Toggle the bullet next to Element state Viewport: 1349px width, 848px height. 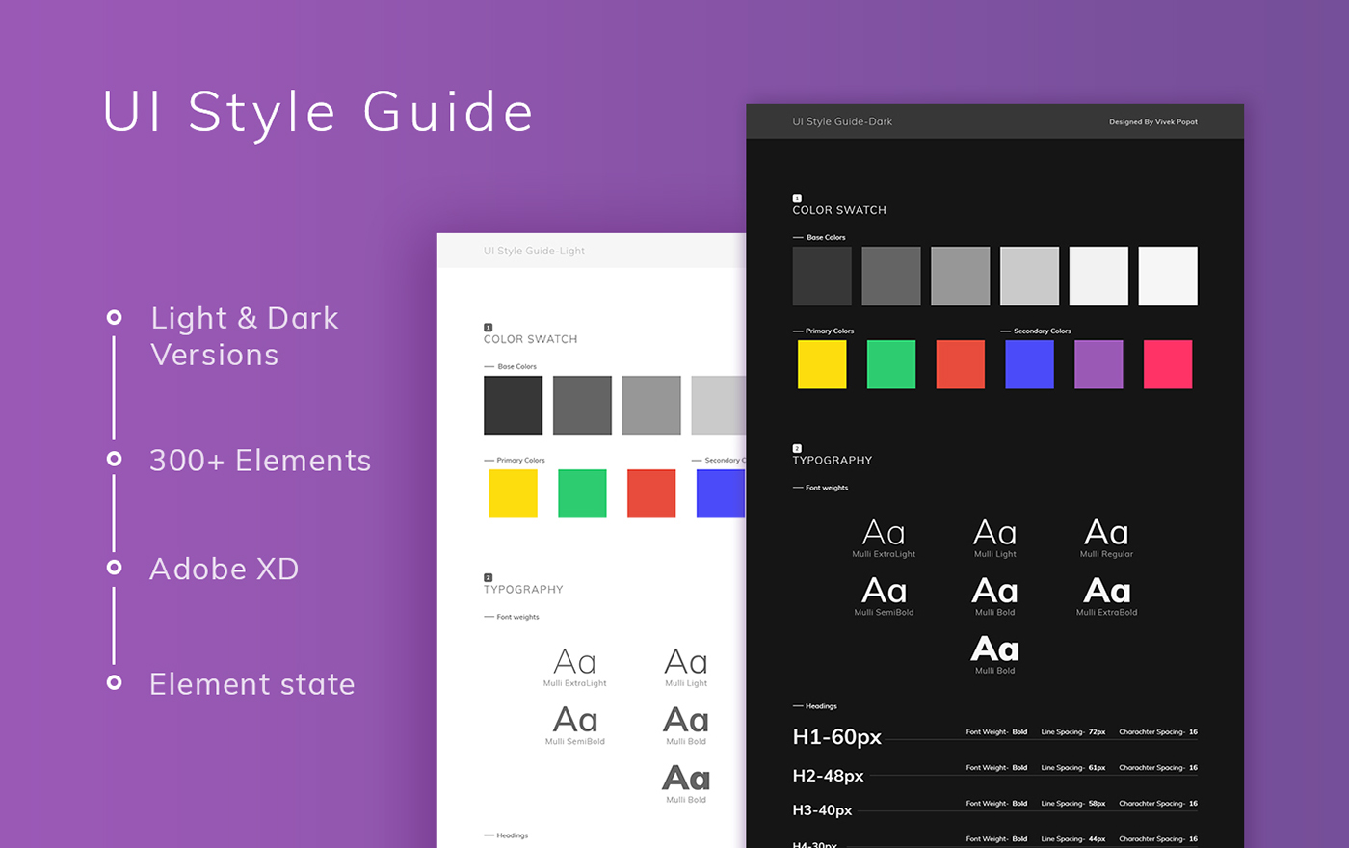pos(115,684)
